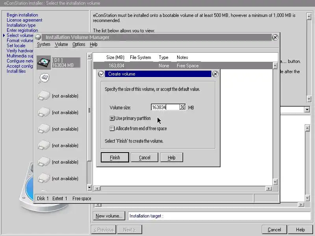Click Finish to create the volume

click(x=115, y=158)
